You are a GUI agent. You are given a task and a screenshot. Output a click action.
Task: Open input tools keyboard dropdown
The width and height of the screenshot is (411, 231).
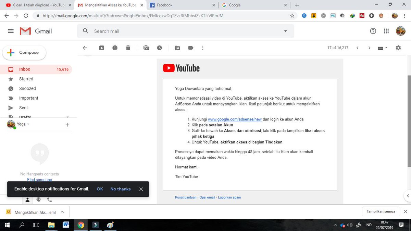point(383,48)
